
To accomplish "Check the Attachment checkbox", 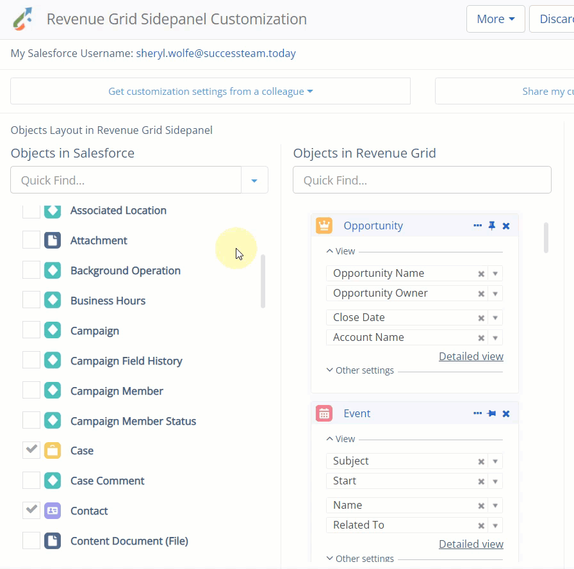I will (x=31, y=240).
